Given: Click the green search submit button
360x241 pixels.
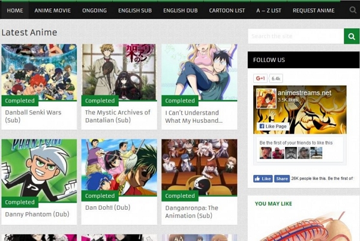Looking at the screenshot, I should click(x=352, y=36).
